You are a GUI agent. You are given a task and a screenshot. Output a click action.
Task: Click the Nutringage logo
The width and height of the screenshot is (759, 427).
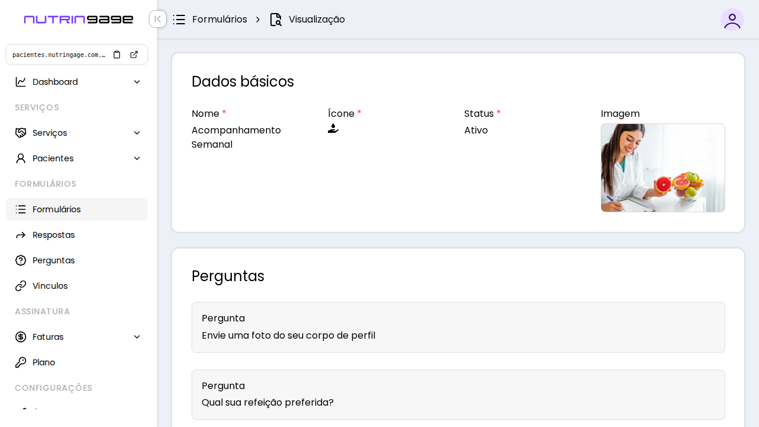(78, 20)
